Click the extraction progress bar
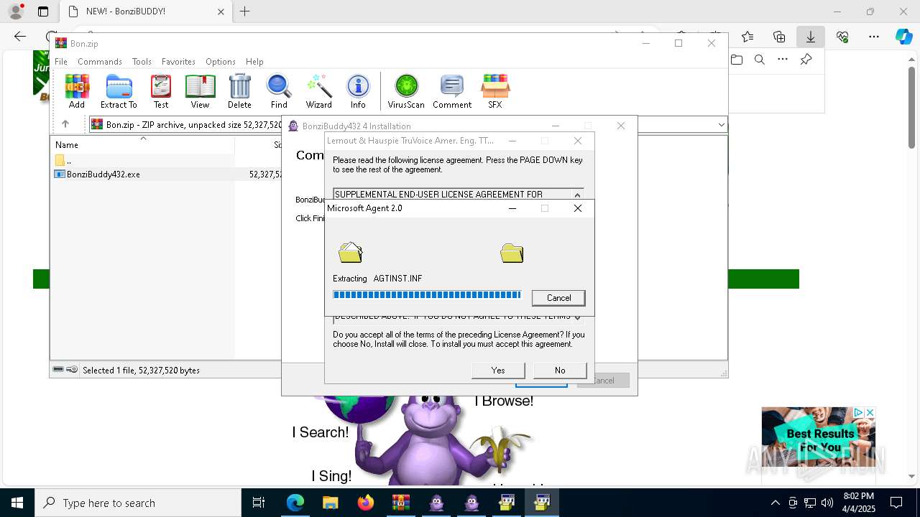Viewport: 920px width, 517px height. [x=427, y=295]
